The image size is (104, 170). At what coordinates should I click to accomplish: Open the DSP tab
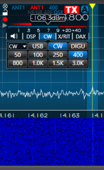pos(31,37)
